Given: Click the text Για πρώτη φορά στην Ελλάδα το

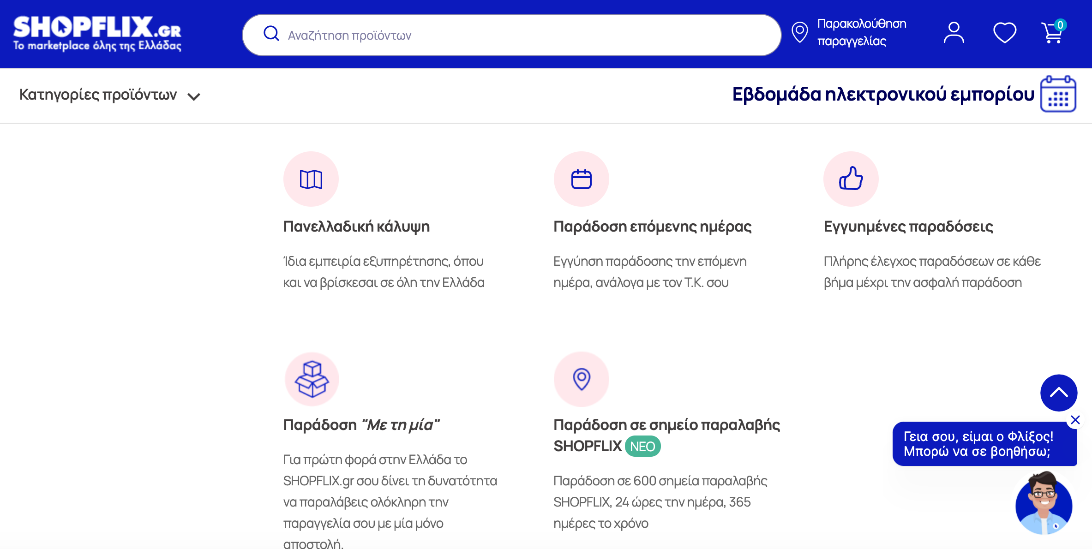Looking at the screenshot, I should [x=375, y=459].
